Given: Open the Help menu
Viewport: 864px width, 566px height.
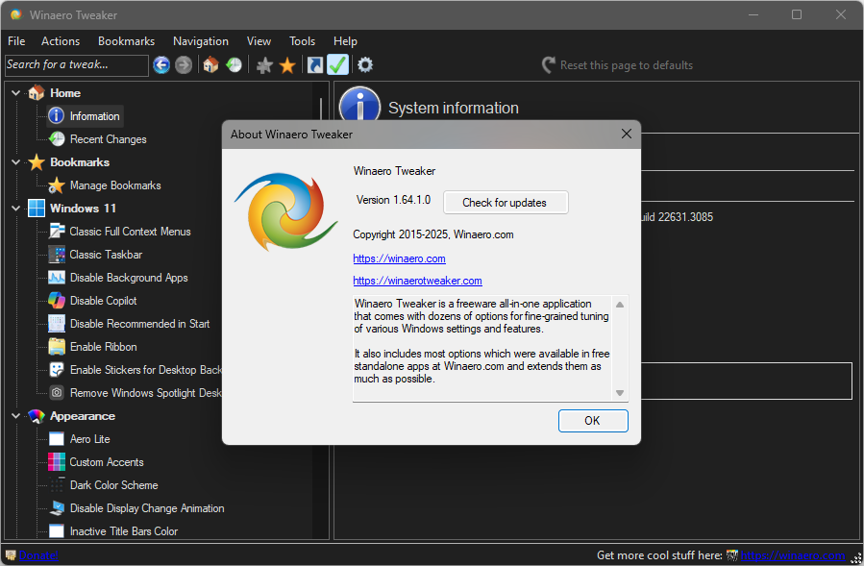Looking at the screenshot, I should pos(345,41).
